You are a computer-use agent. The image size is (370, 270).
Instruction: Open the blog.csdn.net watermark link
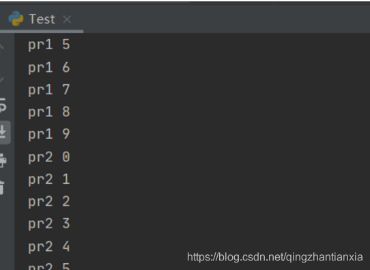tap(274, 257)
